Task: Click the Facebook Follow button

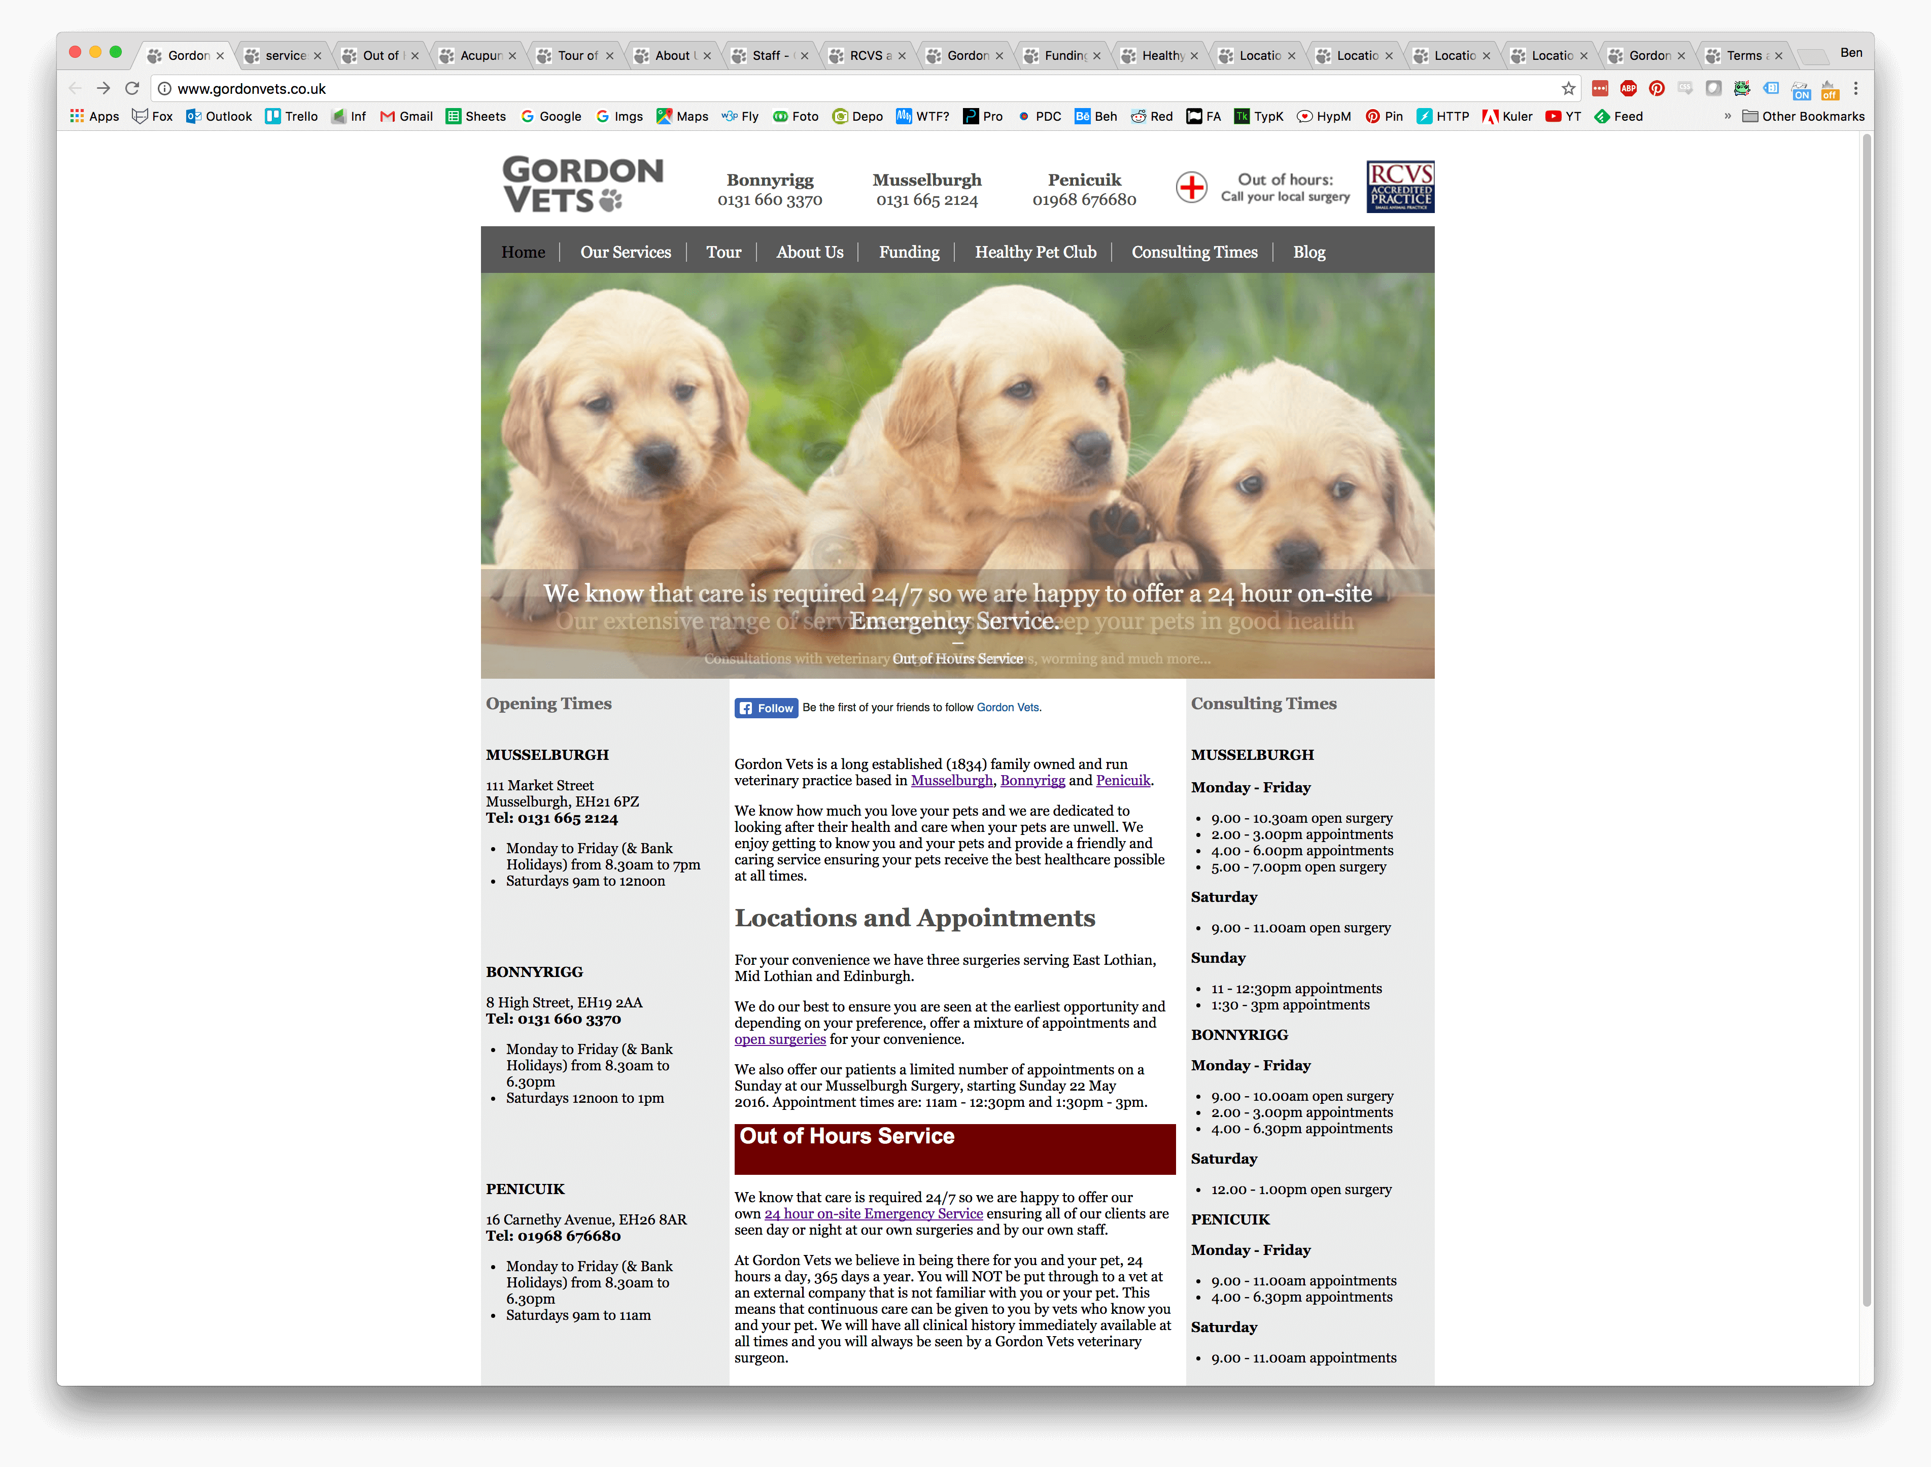Action: [x=766, y=707]
